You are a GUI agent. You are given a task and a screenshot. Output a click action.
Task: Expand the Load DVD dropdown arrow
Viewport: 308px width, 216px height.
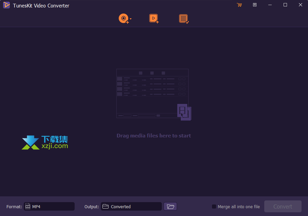(131, 19)
